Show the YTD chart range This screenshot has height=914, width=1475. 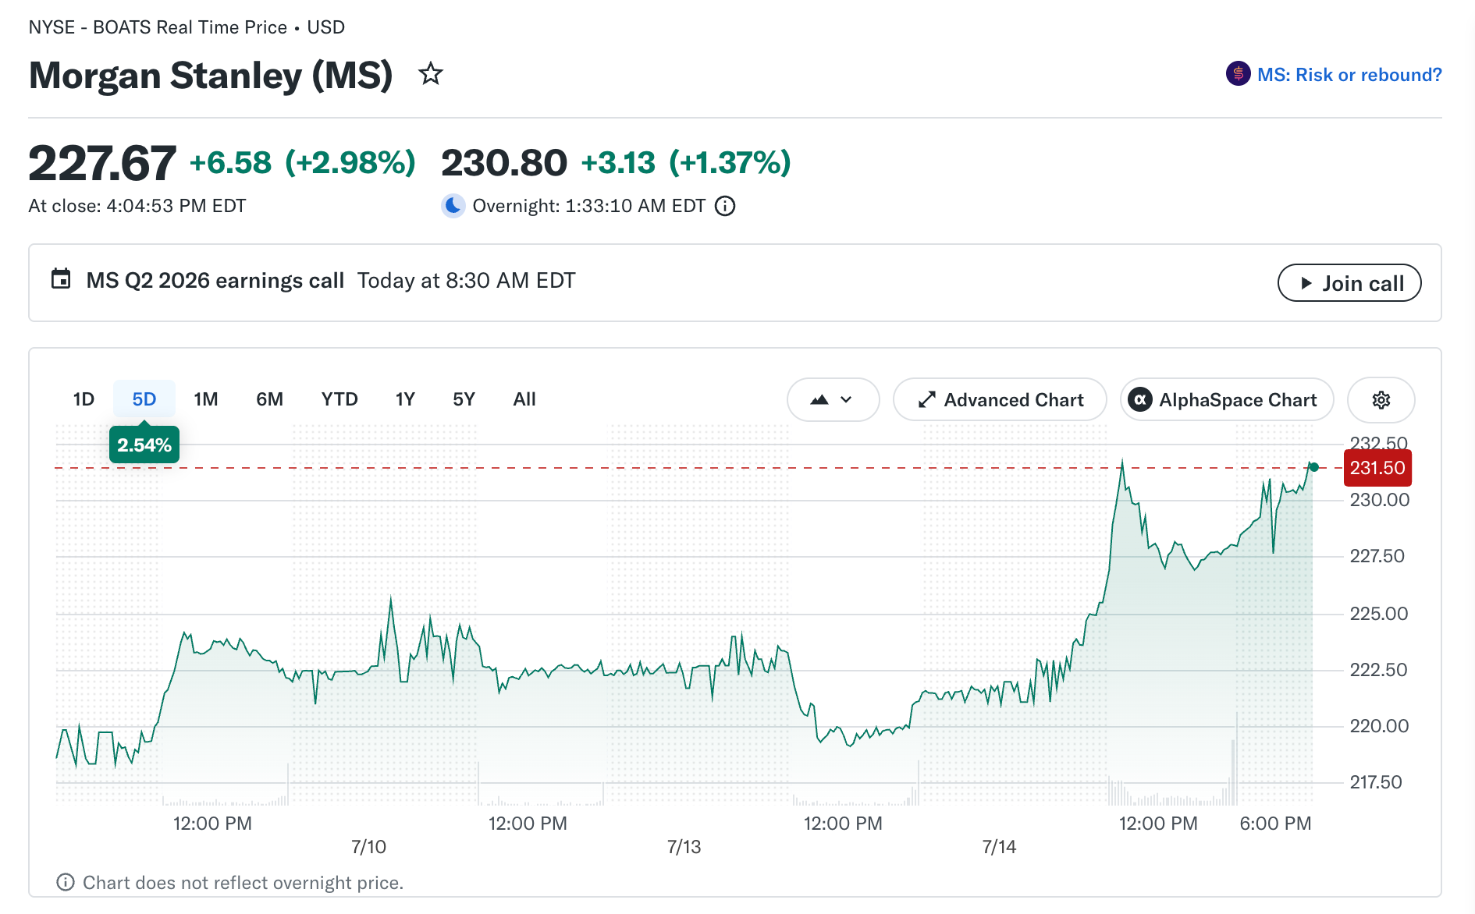click(x=339, y=399)
